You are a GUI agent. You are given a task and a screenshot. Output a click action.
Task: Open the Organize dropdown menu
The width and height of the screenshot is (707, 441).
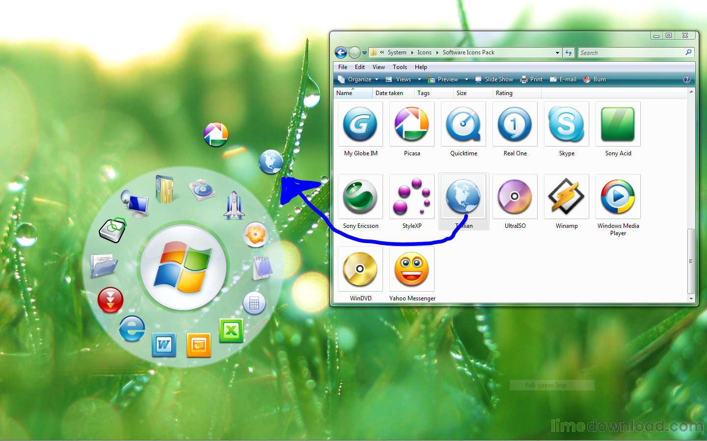click(x=358, y=79)
